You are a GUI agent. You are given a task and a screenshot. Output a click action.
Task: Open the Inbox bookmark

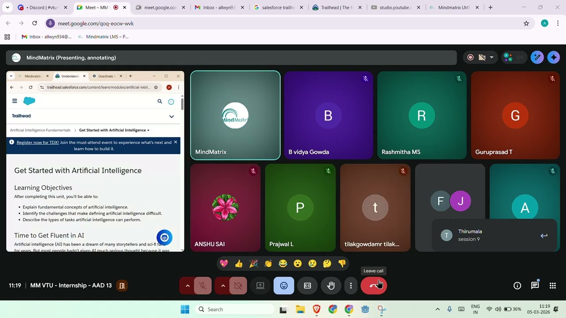(46, 37)
